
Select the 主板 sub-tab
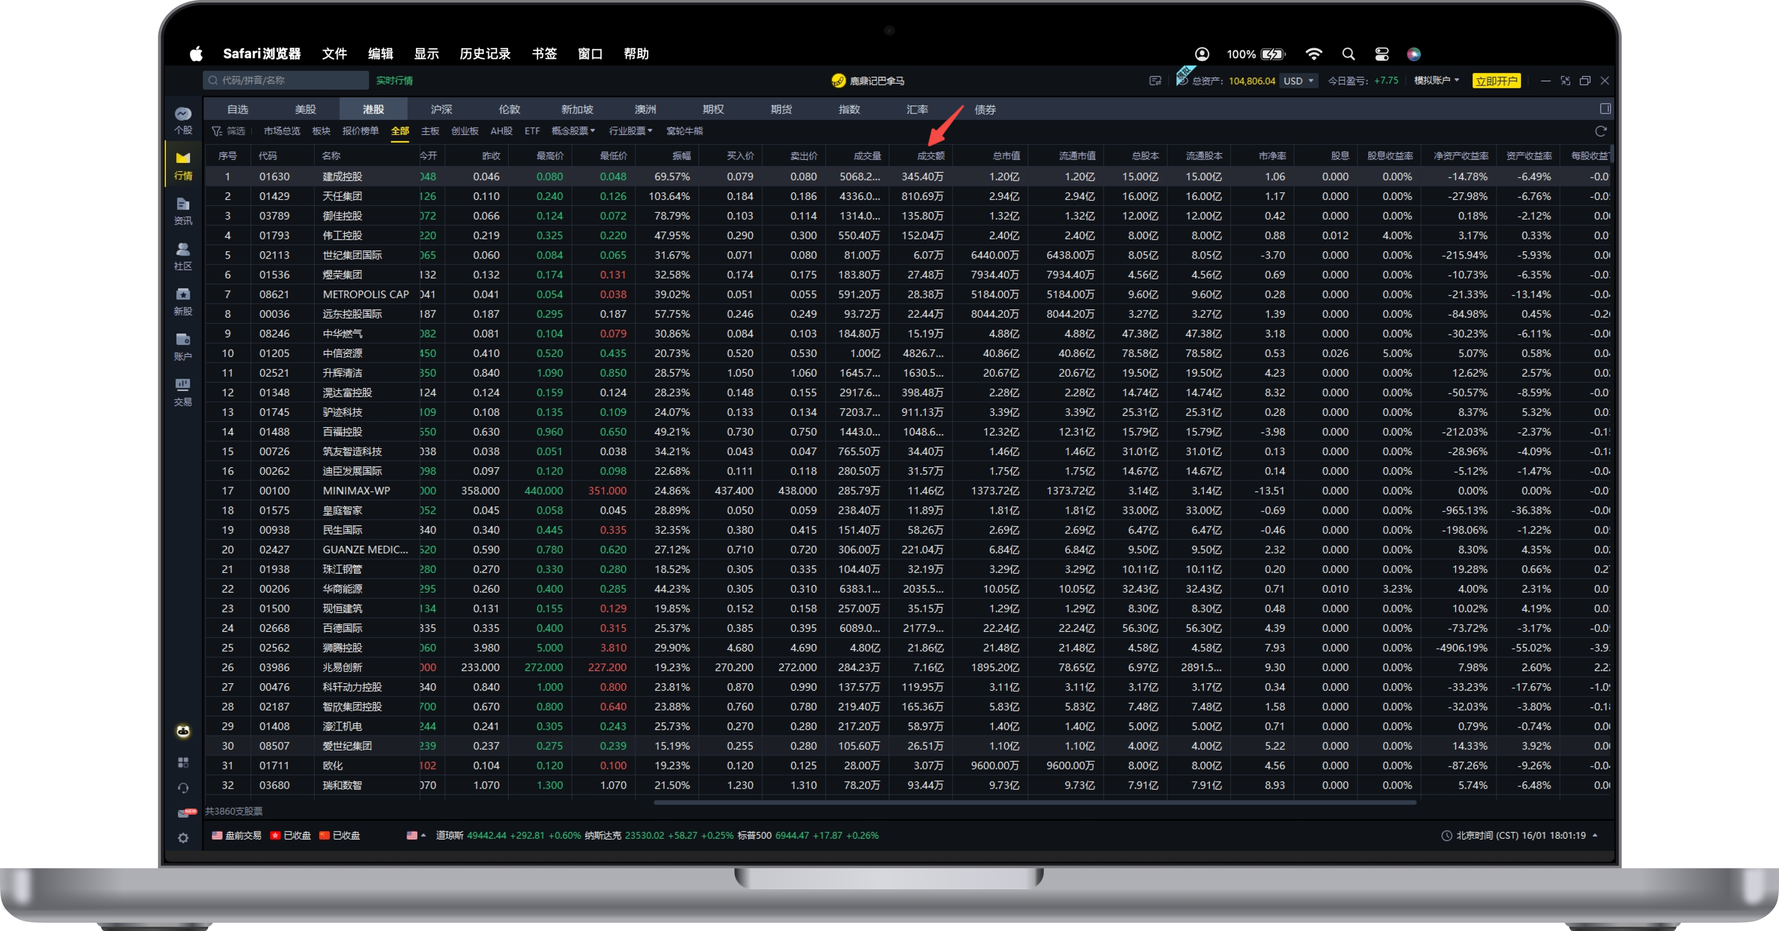point(429,131)
